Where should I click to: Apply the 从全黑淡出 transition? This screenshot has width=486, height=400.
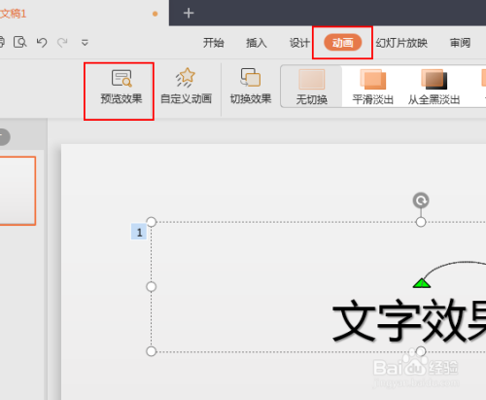pyautogui.click(x=434, y=87)
